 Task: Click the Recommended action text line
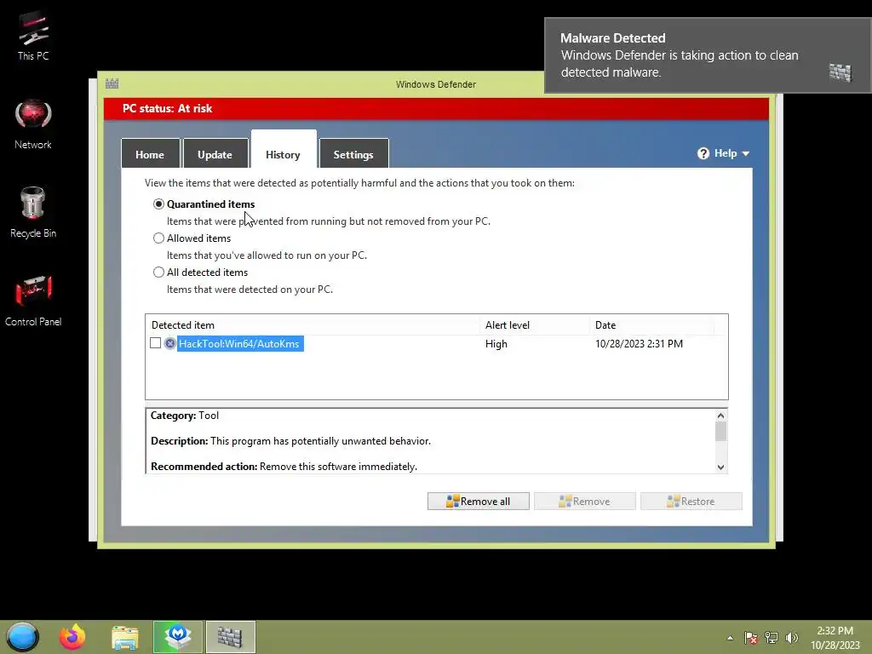tap(284, 467)
